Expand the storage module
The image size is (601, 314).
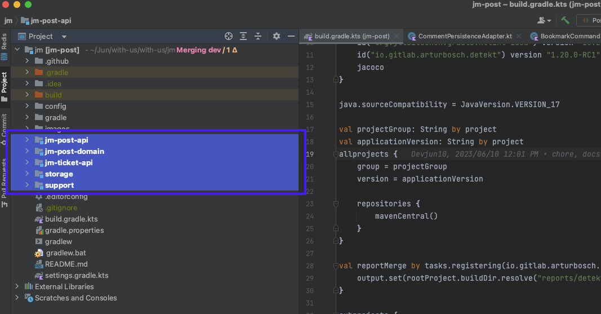pyautogui.click(x=27, y=174)
